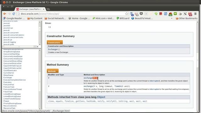Click the rainbow-colored extension icon
The height and width of the screenshot is (113, 201).
[170, 14]
